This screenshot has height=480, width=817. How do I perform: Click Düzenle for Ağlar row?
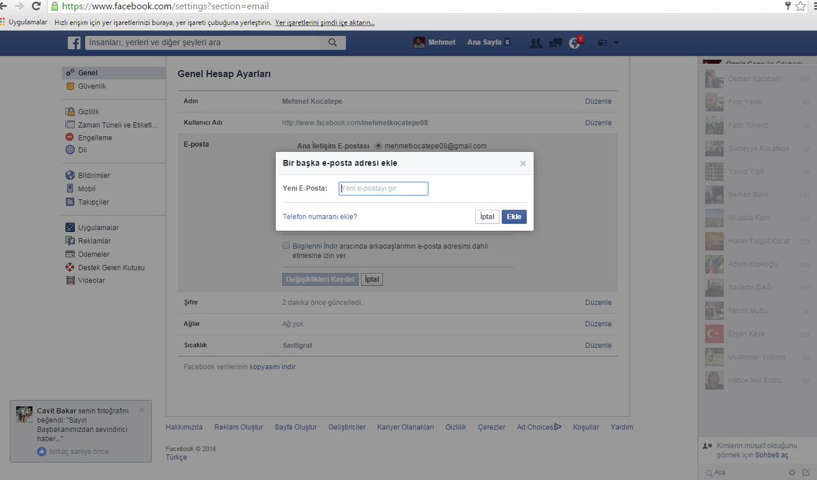[x=598, y=324]
